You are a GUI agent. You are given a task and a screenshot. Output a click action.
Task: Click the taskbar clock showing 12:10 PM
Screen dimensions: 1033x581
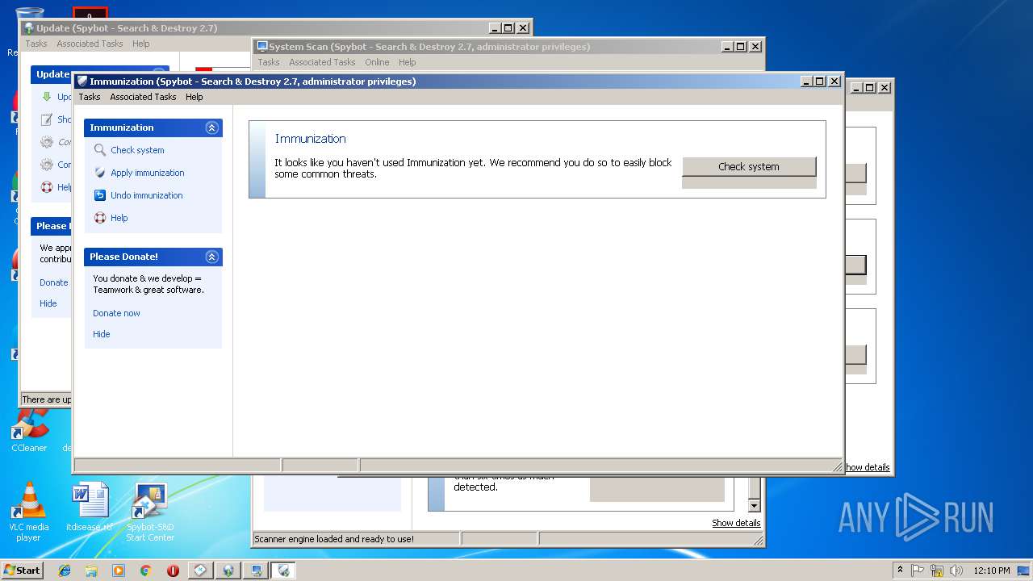pos(992,571)
